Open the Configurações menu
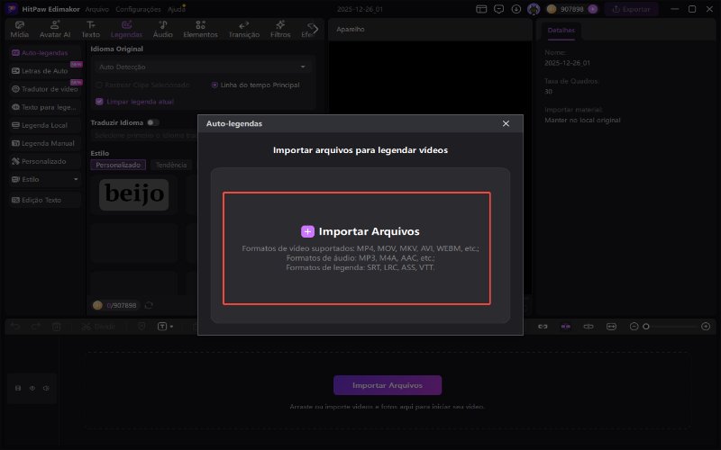 (138, 9)
